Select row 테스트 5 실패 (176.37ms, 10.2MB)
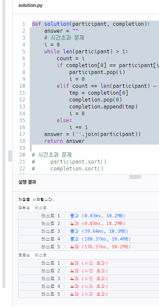159x306 pixels. [88, 247]
